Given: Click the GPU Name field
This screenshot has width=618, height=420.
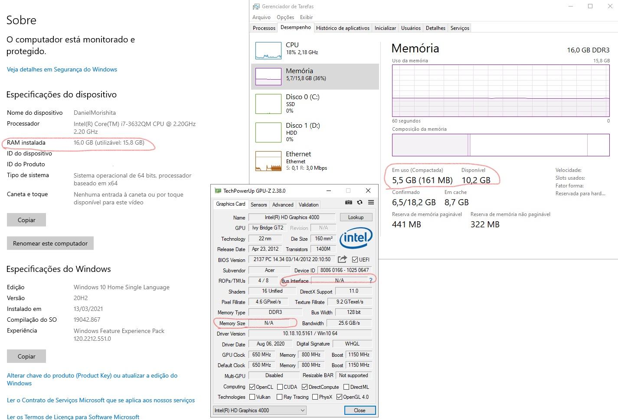Looking at the screenshot, I should coord(292,217).
